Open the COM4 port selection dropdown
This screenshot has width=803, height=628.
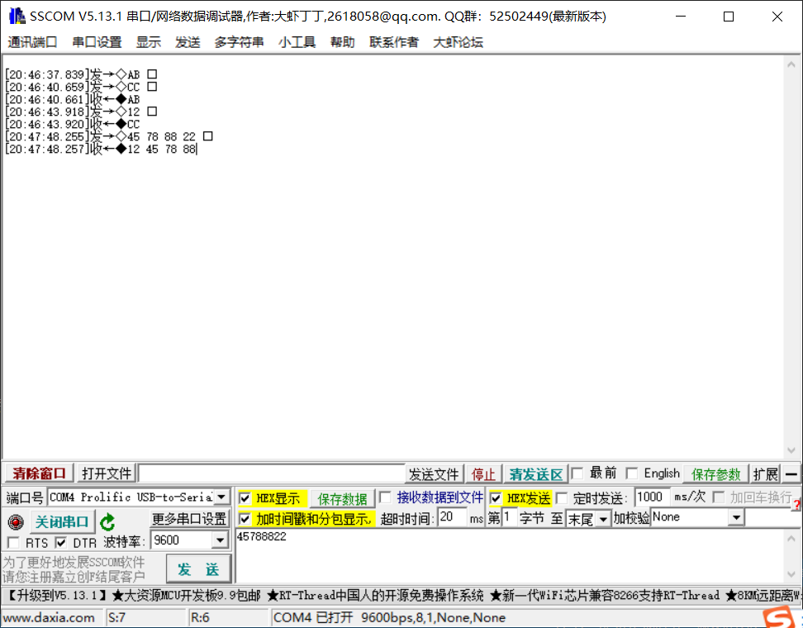221,497
